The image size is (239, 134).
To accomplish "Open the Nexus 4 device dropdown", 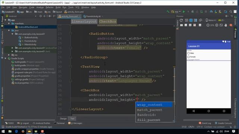I will point(211,20).
